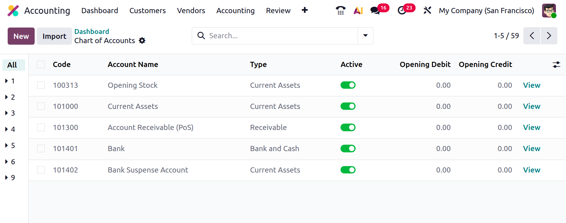The image size is (566, 223).
Task: Disable Active toggle for Bank account
Action: [348, 149]
